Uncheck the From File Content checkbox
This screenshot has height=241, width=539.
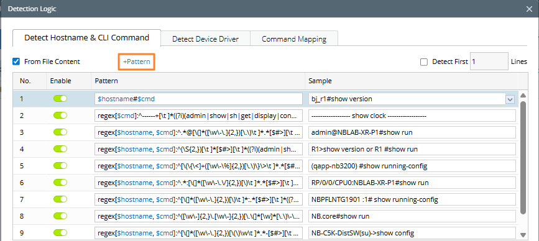16,61
